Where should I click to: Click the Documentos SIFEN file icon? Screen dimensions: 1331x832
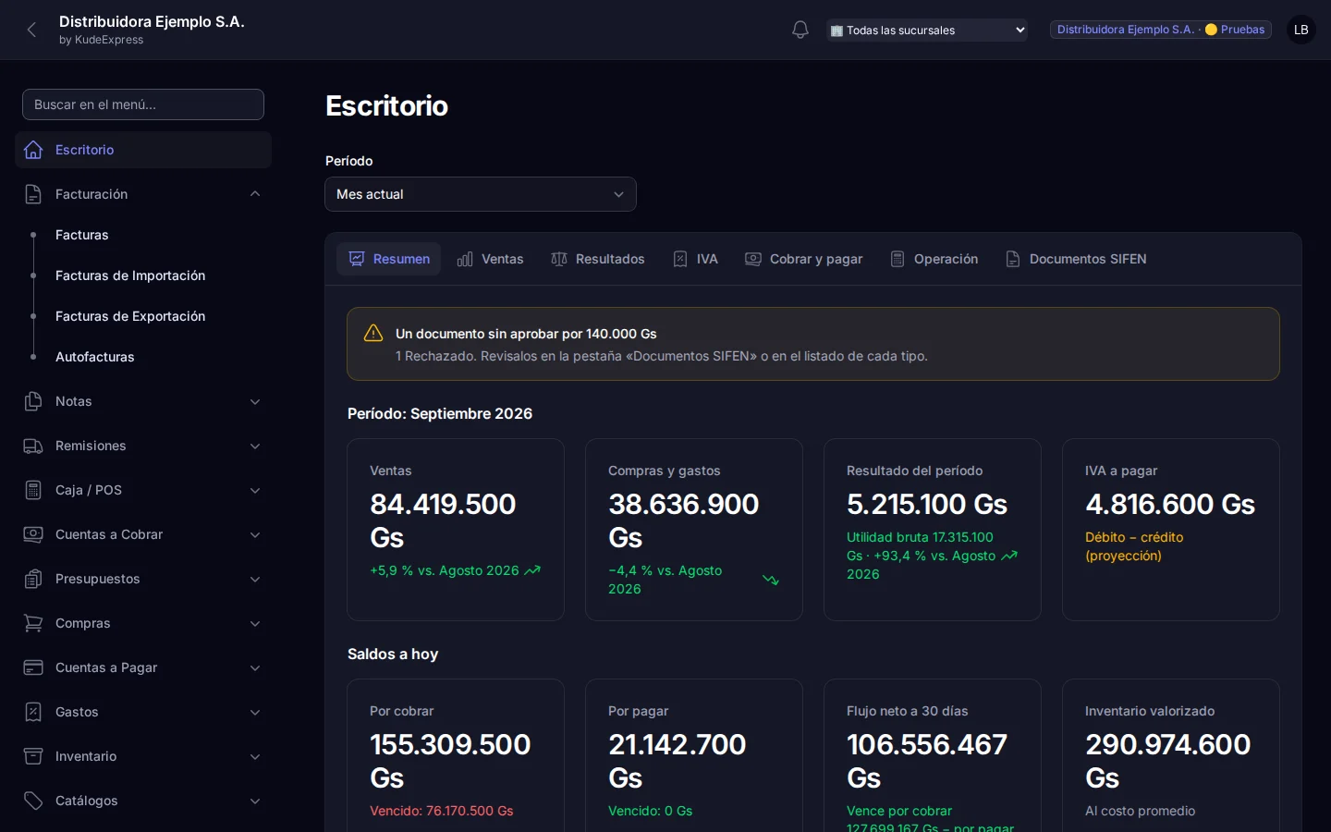coord(1013,259)
